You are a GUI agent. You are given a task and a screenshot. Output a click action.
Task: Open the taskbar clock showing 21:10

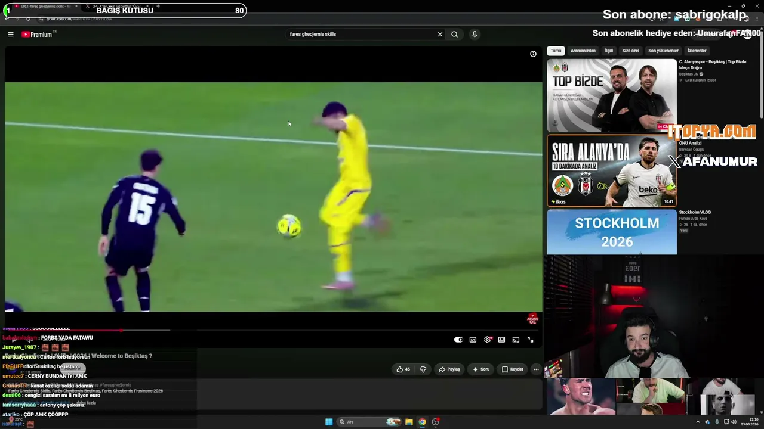(x=749, y=422)
